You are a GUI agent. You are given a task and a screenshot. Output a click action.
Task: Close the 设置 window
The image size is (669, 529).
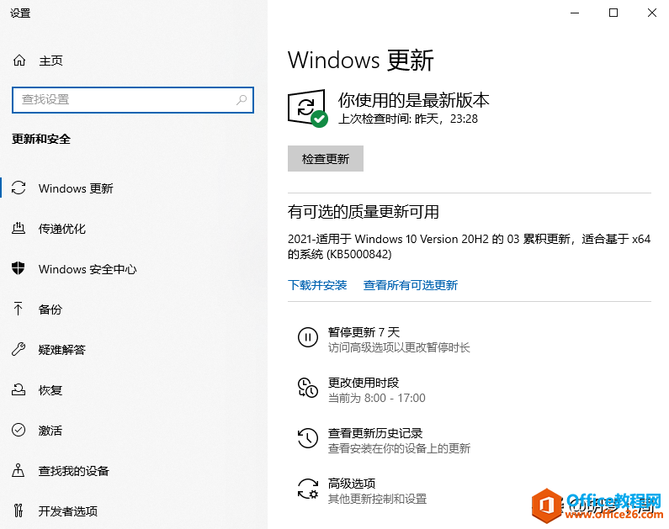[x=651, y=13]
